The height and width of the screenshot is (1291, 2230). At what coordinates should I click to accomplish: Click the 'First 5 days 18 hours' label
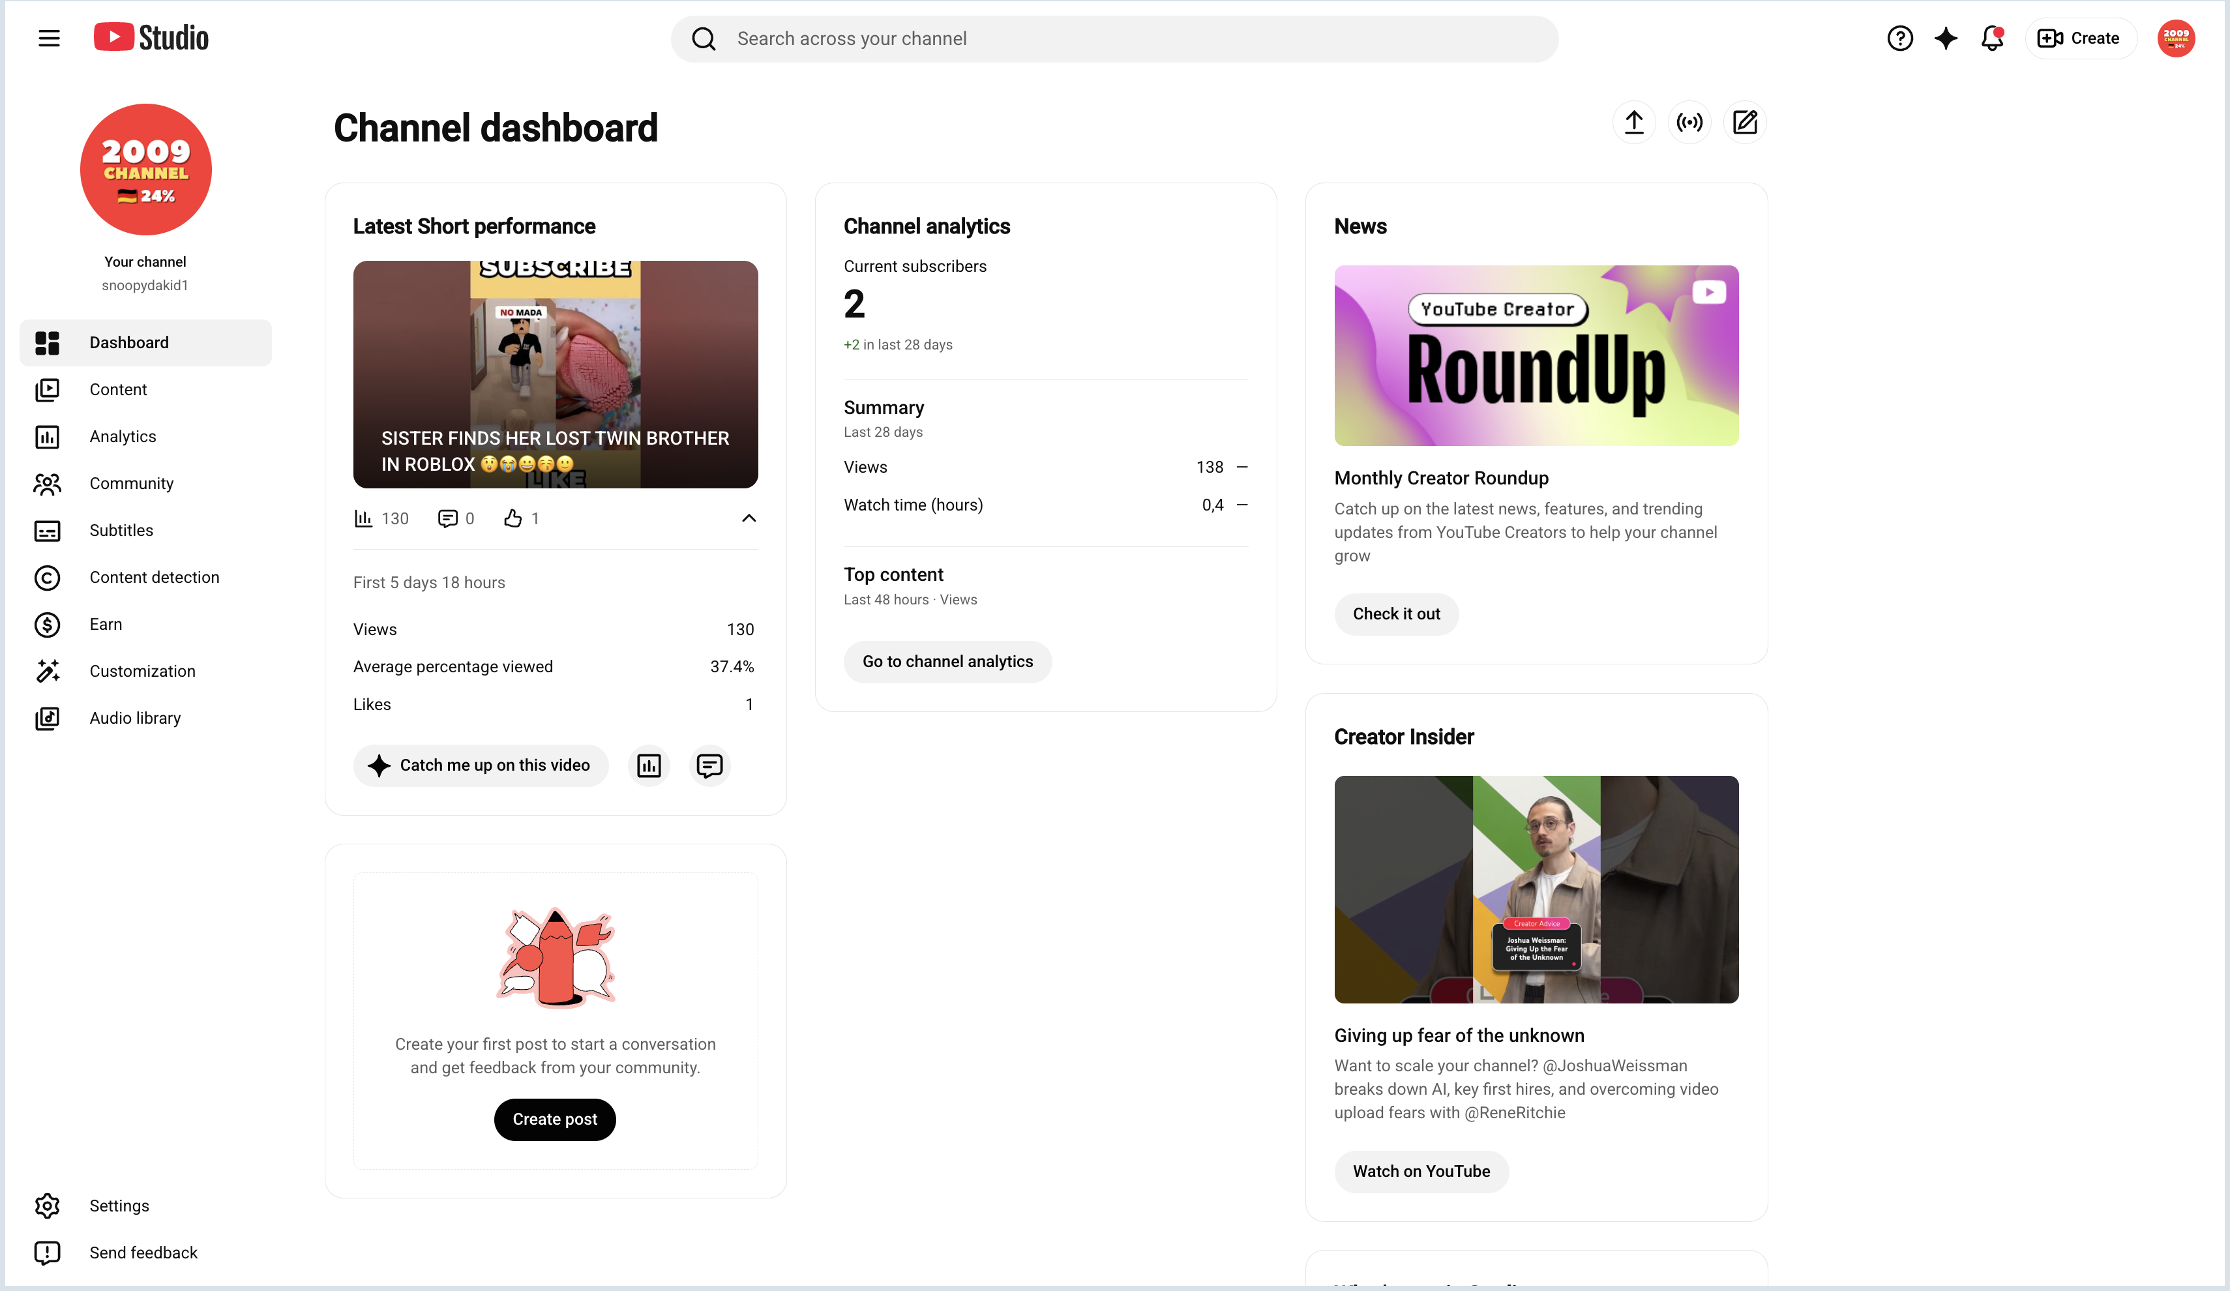(429, 582)
